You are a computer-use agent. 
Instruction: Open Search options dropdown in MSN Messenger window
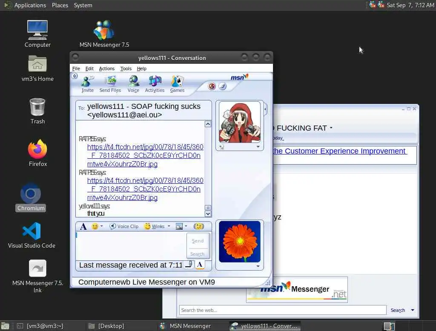tap(413, 310)
